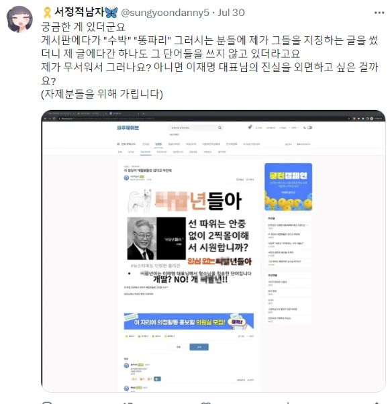Toggle the dark mode switch in the embedded header
This screenshot has height=404, width=392.
(x=309, y=128)
